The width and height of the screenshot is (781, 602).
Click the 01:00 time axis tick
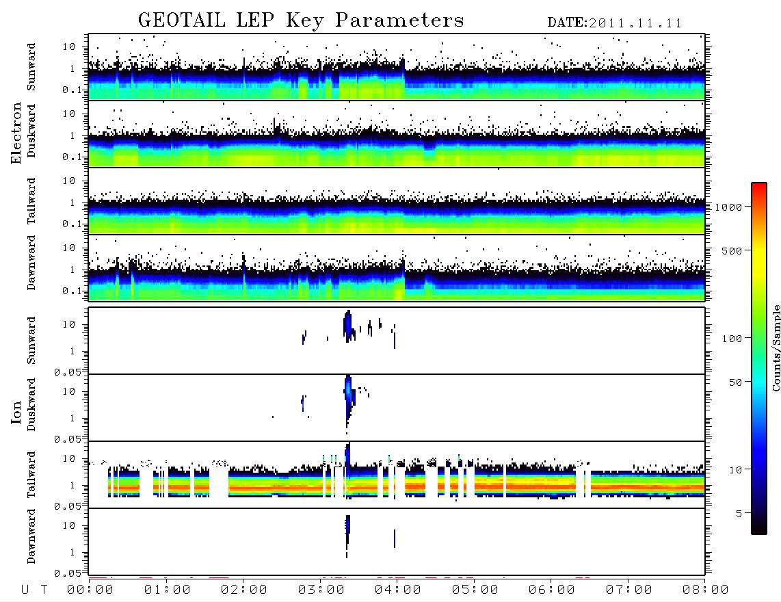click(168, 590)
